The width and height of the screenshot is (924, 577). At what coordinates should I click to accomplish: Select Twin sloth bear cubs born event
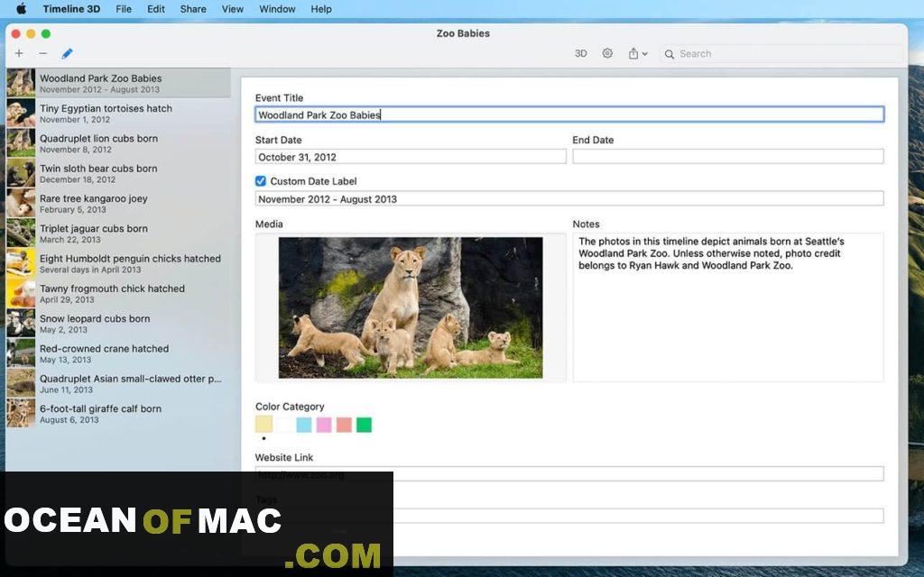point(118,173)
